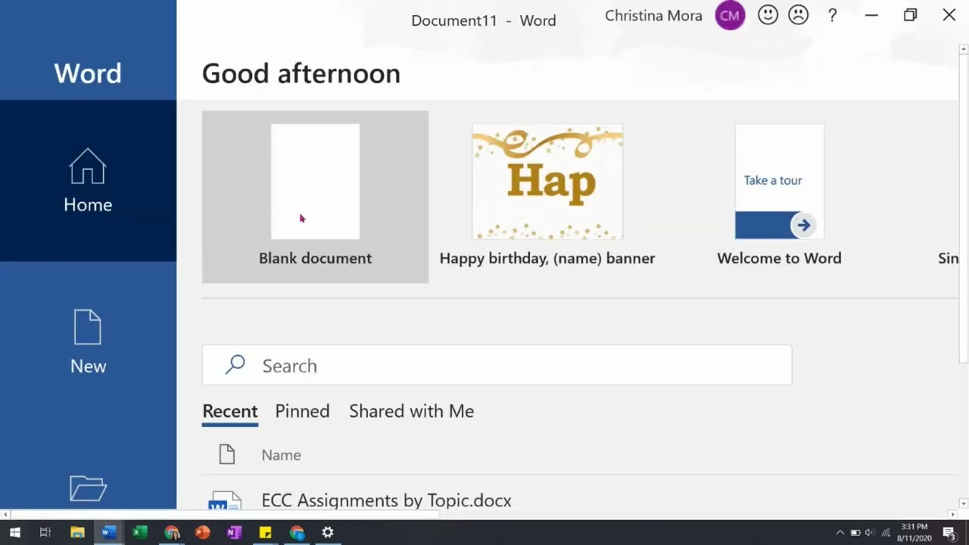Show hidden system tray icons
Image resolution: width=969 pixels, height=545 pixels.
pyautogui.click(x=840, y=533)
